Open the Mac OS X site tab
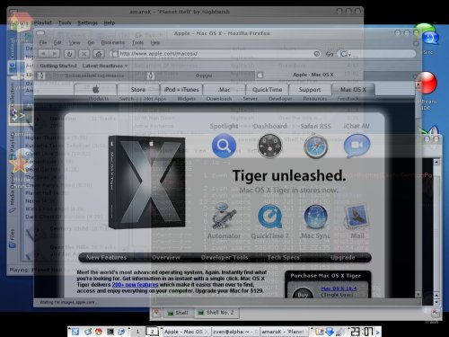449x337 pixels. pyautogui.click(x=353, y=89)
